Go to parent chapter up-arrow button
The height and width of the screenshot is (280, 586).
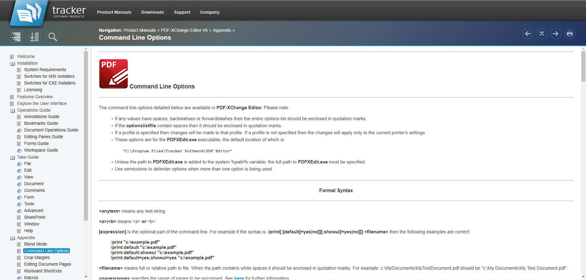coord(542,34)
